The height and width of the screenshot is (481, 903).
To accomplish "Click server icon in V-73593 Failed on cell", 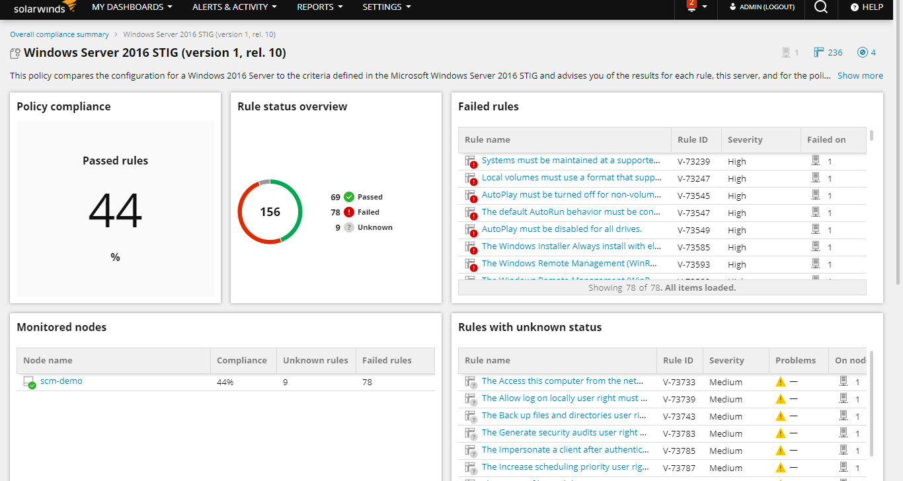I will (816, 264).
